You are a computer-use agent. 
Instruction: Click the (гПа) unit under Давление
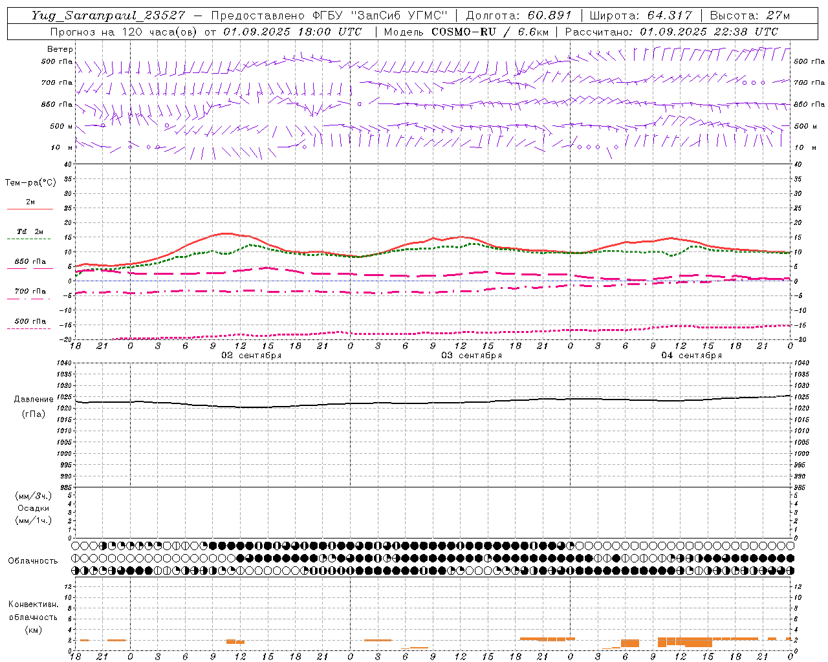coord(34,414)
